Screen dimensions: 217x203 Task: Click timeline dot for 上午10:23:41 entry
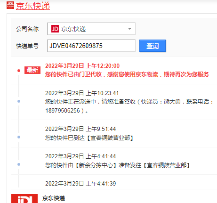[19, 101]
